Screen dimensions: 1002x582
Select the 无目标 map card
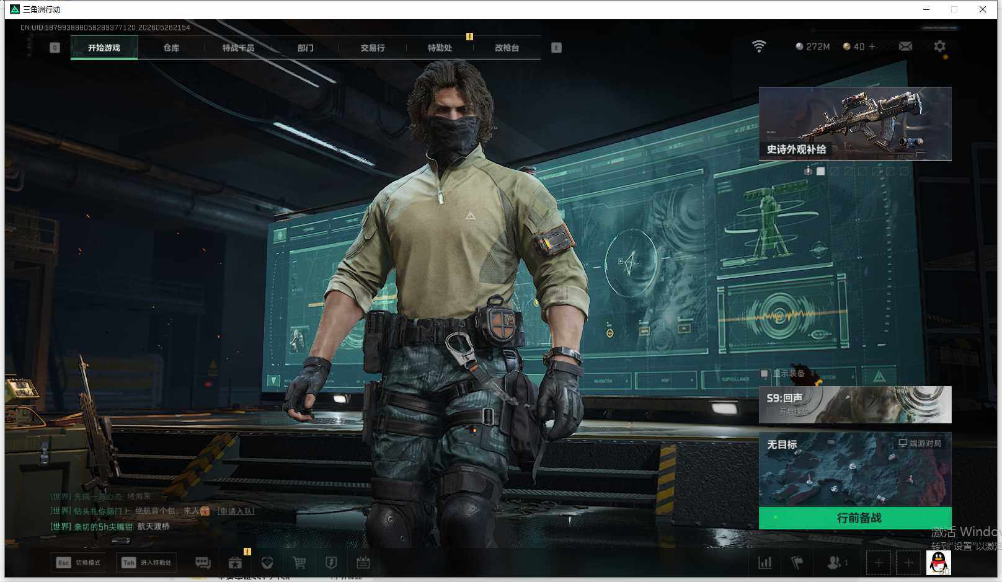855,469
